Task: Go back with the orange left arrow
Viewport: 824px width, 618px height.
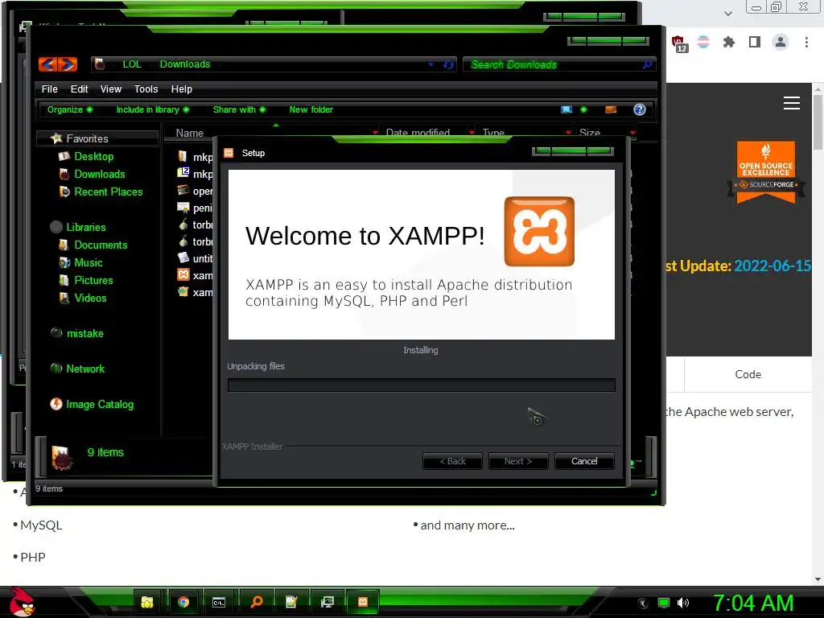Action: [x=47, y=64]
